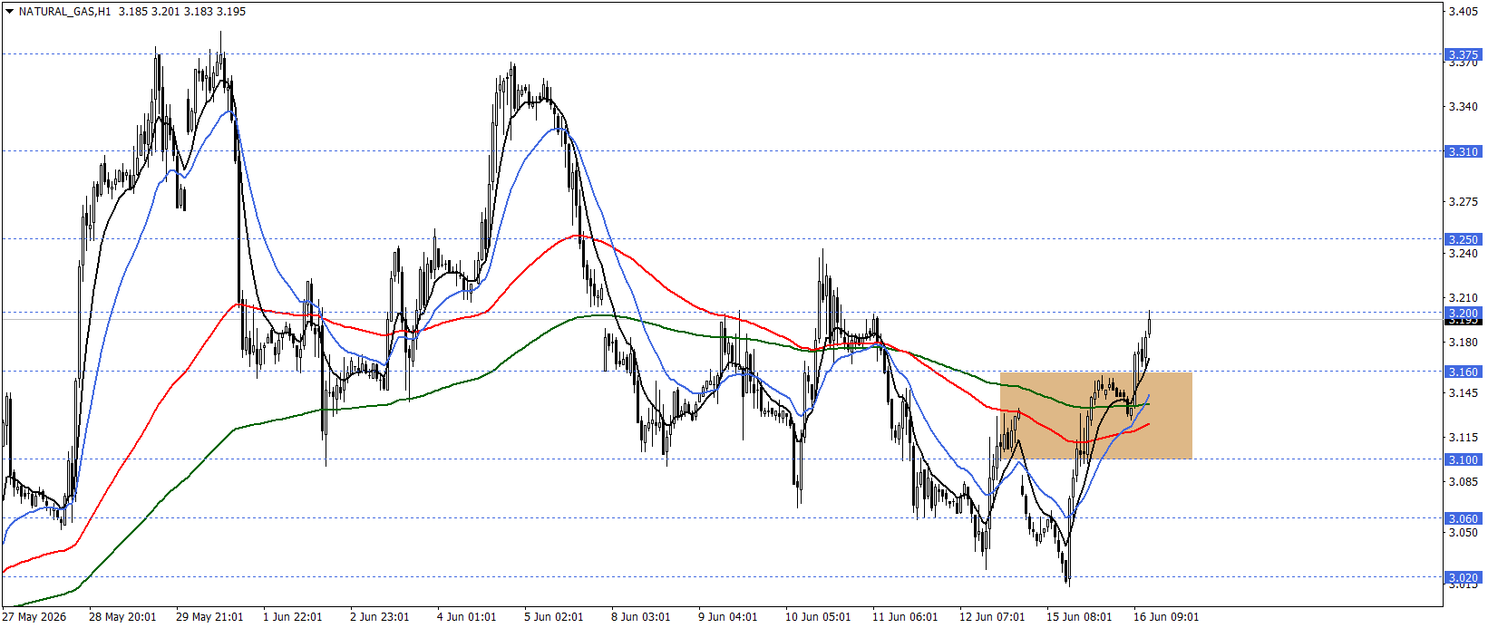Click the 2 Jun 23:01 time label
Screen dimensions: 1488x628
380,617
